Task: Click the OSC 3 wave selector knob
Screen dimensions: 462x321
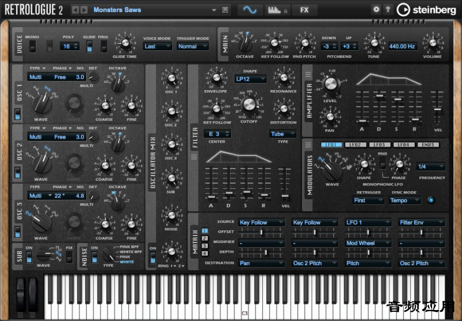Action: [x=42, y=223]
